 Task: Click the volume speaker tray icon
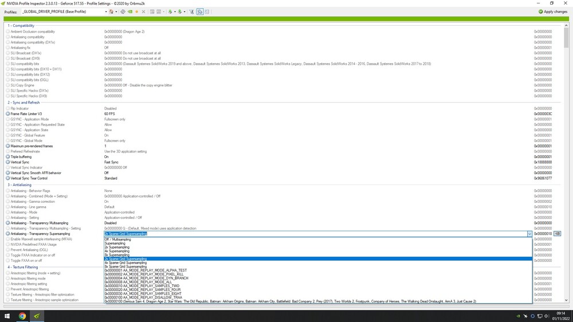point(547,316)
